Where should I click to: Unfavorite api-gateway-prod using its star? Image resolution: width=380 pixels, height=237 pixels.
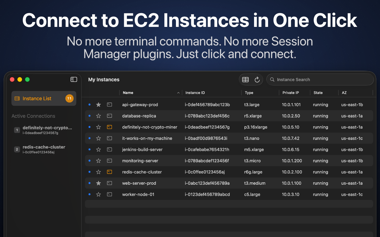tap(98, 105)
